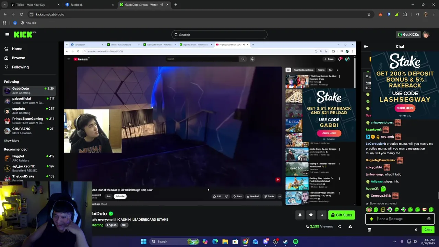This screenshot has width=439, height=247.
Task: Open Following in Kick sidebar
Action: [16, 67]
